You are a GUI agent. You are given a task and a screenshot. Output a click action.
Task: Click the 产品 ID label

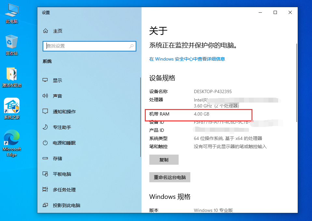[x=156, y=130]
